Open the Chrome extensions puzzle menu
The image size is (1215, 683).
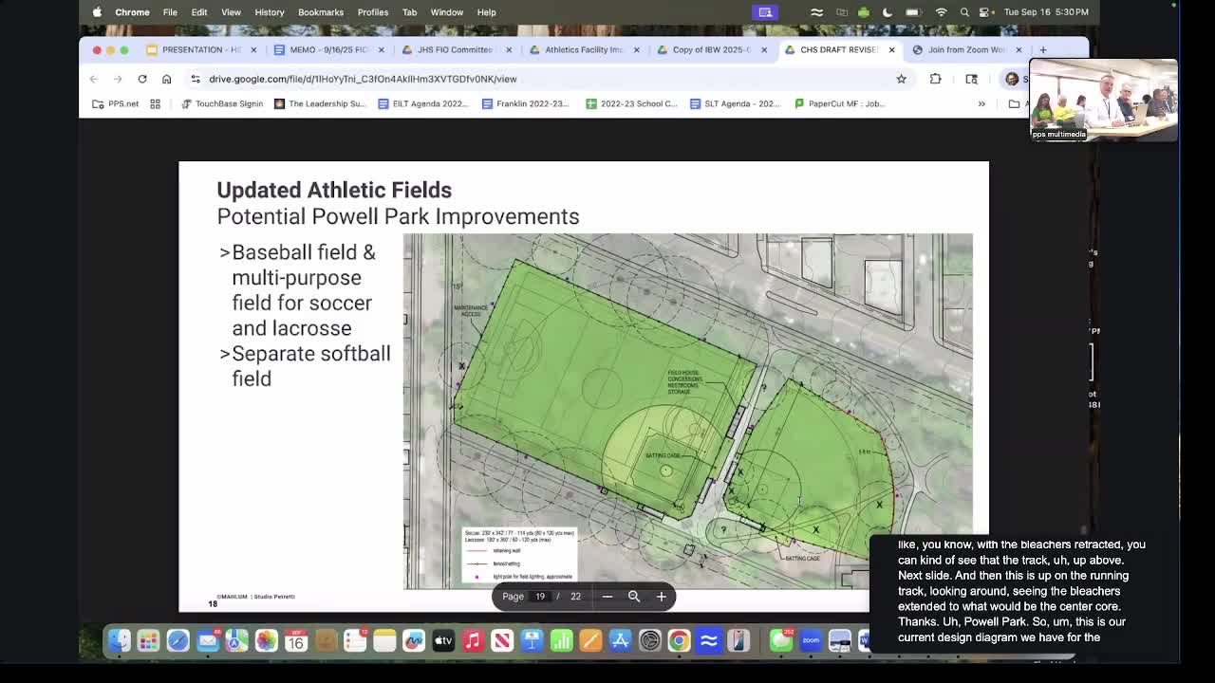pyautogui.click(x=935, y=79)
